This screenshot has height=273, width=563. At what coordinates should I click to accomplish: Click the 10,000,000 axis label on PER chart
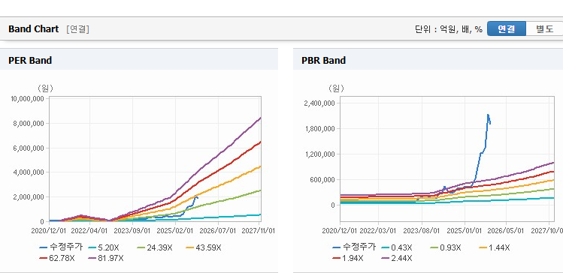(x=27, y=98)
